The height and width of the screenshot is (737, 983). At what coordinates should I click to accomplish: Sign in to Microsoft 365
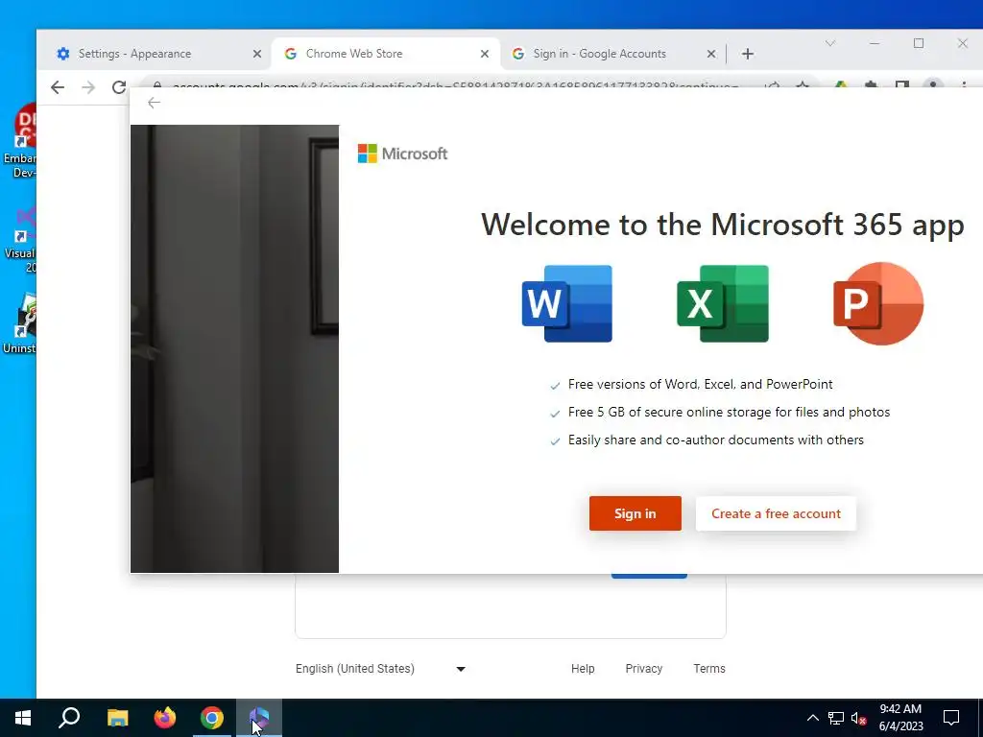tap(635, 513)
